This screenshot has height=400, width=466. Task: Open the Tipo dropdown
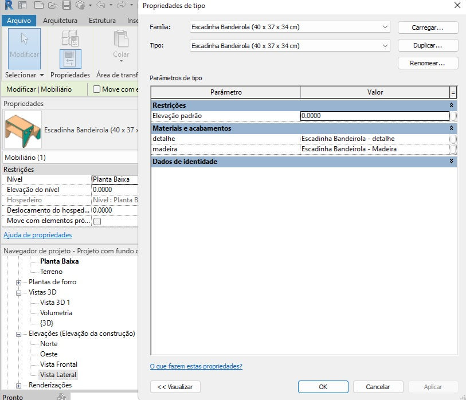[290, 46]
